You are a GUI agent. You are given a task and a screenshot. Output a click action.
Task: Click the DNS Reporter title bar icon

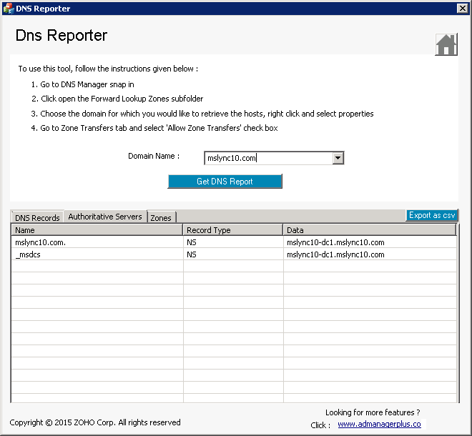tap(8, 9)
